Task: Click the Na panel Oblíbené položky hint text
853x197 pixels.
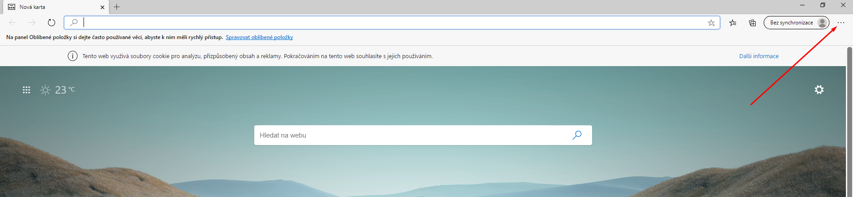Action: coord(115,37)
